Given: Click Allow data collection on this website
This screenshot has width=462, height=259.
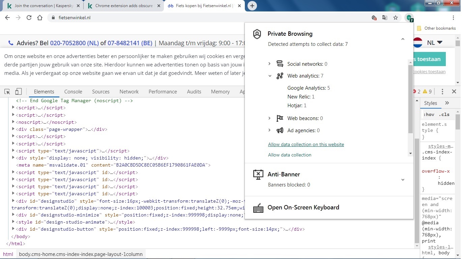Looking at the screenshot, I should [306, 144].
